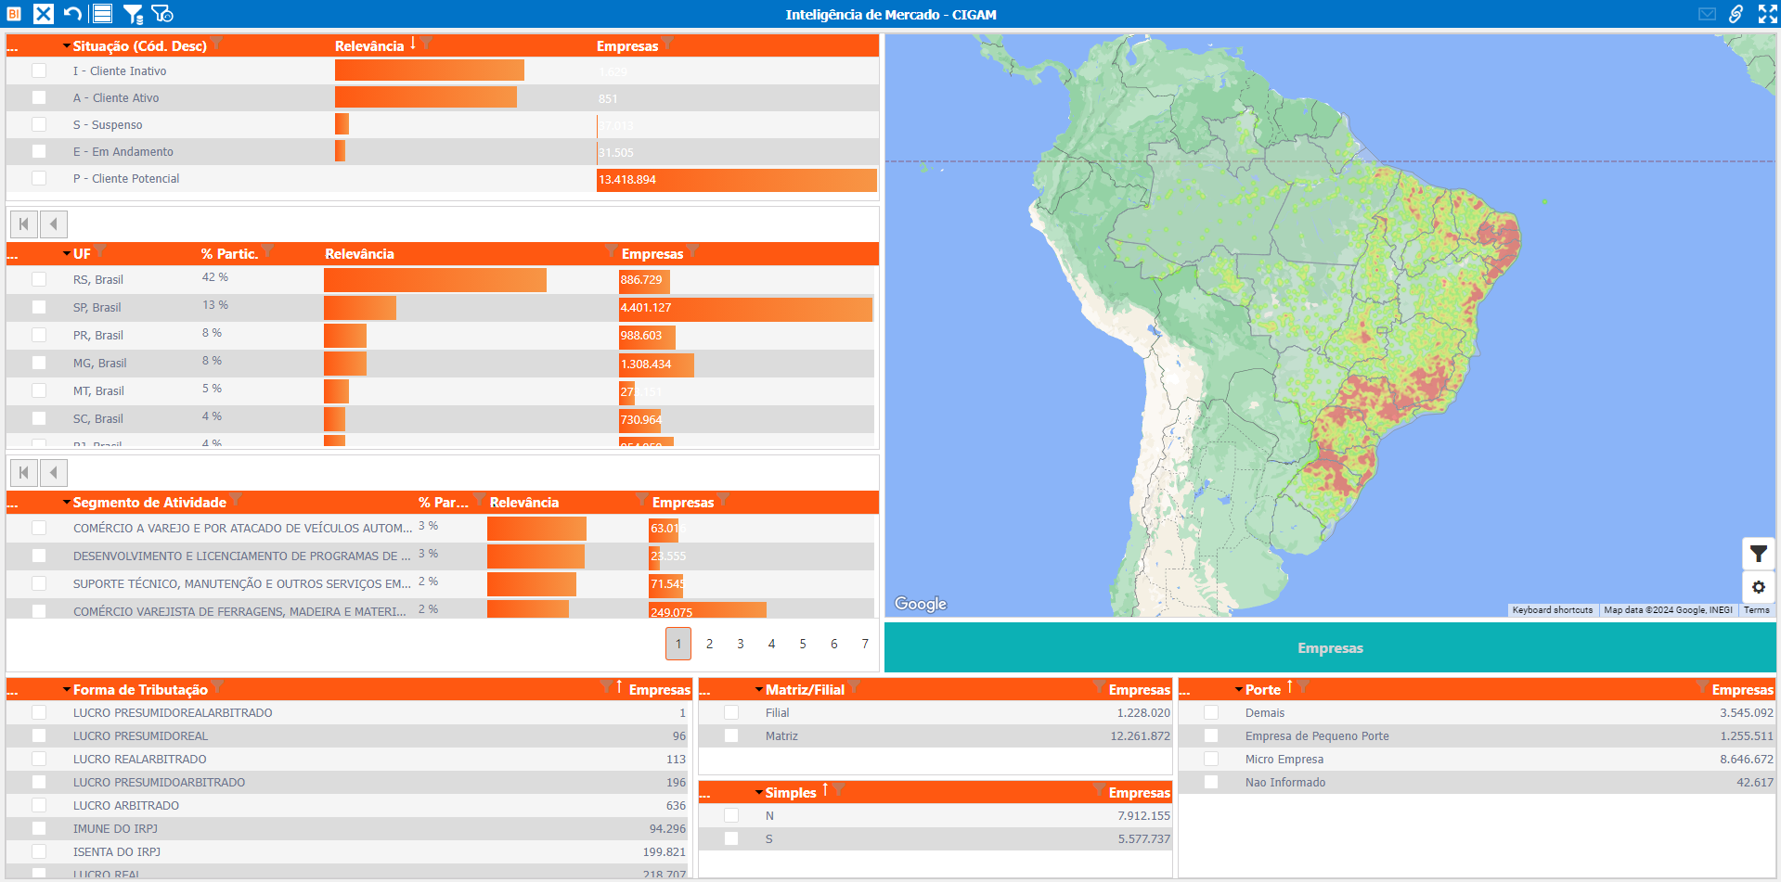Image resolution: width=1781 pixels, height=882 pixels.
Task: Open the ellipsis menu of the Porte table
Action: [1185, 690]
